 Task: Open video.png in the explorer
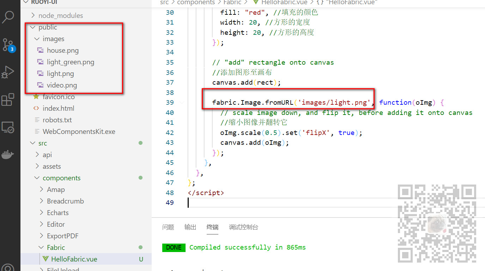[62, 85]
